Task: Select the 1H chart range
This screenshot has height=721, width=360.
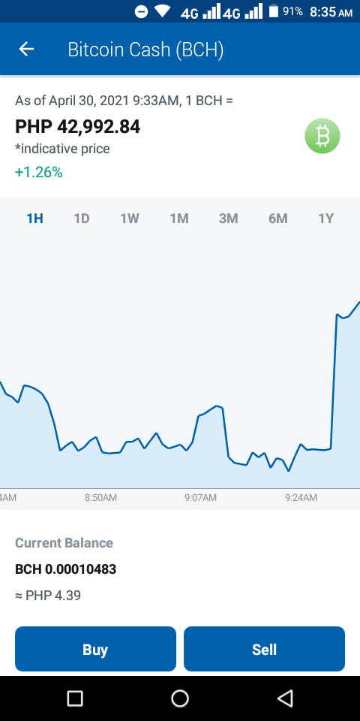Action: (x=35, y=219)
